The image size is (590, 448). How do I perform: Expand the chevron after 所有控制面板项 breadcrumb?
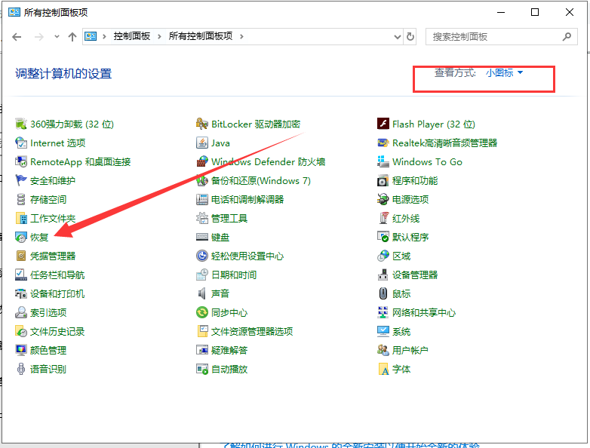click(x=241, y=36)
